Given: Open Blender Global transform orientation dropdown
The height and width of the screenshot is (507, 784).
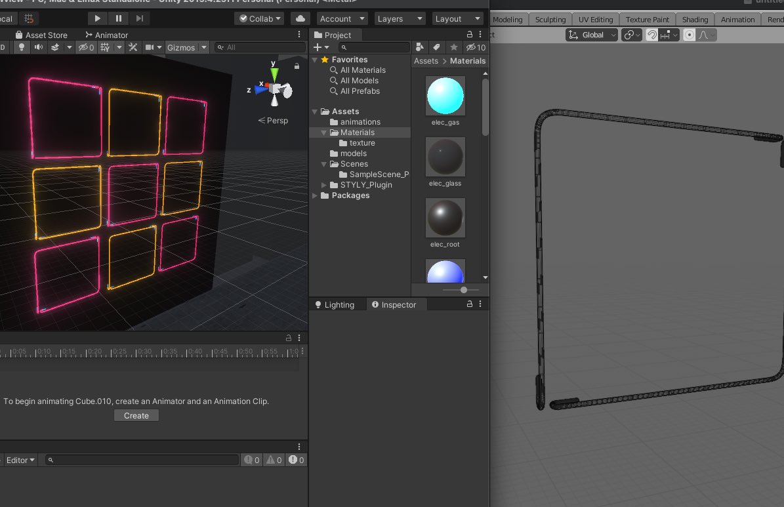Looking at the screenshot, I should [x=592, y=35].
